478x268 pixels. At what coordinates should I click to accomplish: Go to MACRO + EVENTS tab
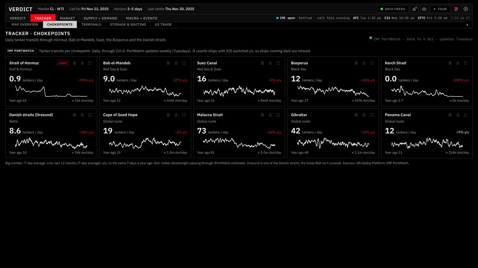pos(142,18)
